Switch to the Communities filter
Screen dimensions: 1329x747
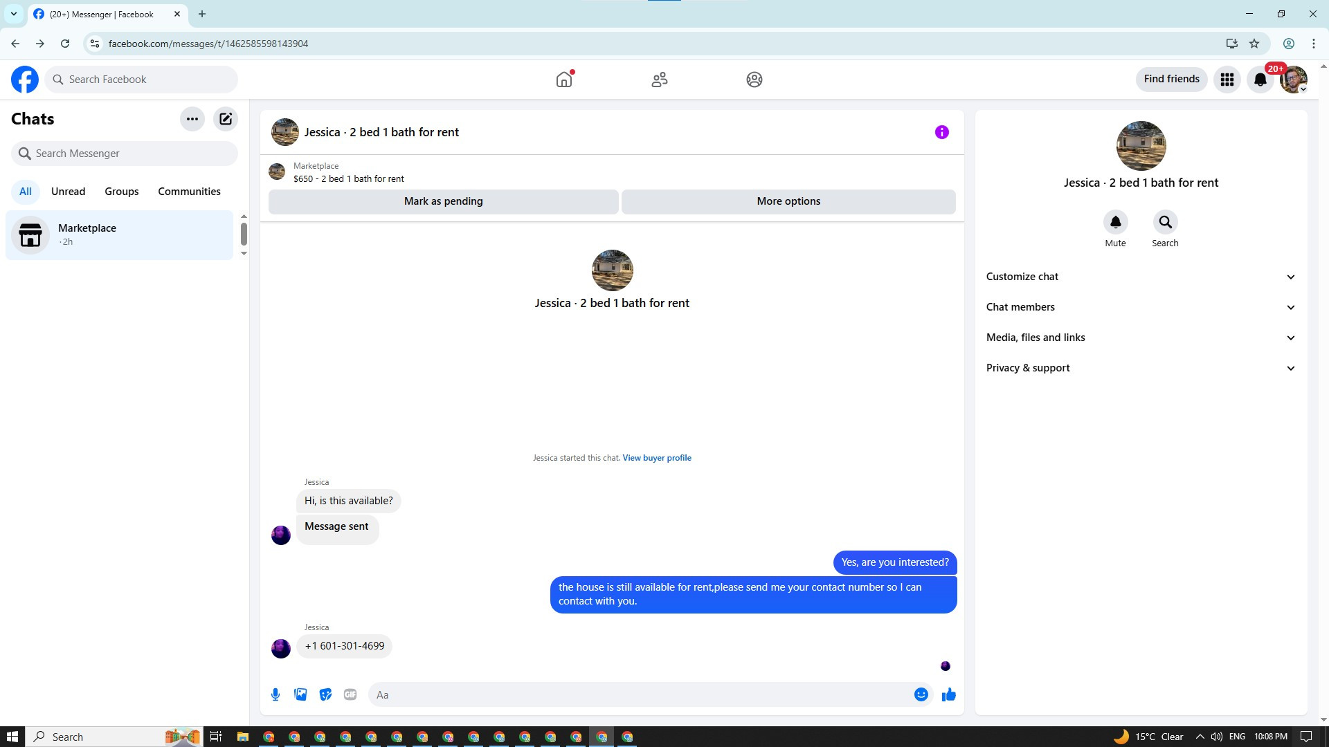(189, 192)
